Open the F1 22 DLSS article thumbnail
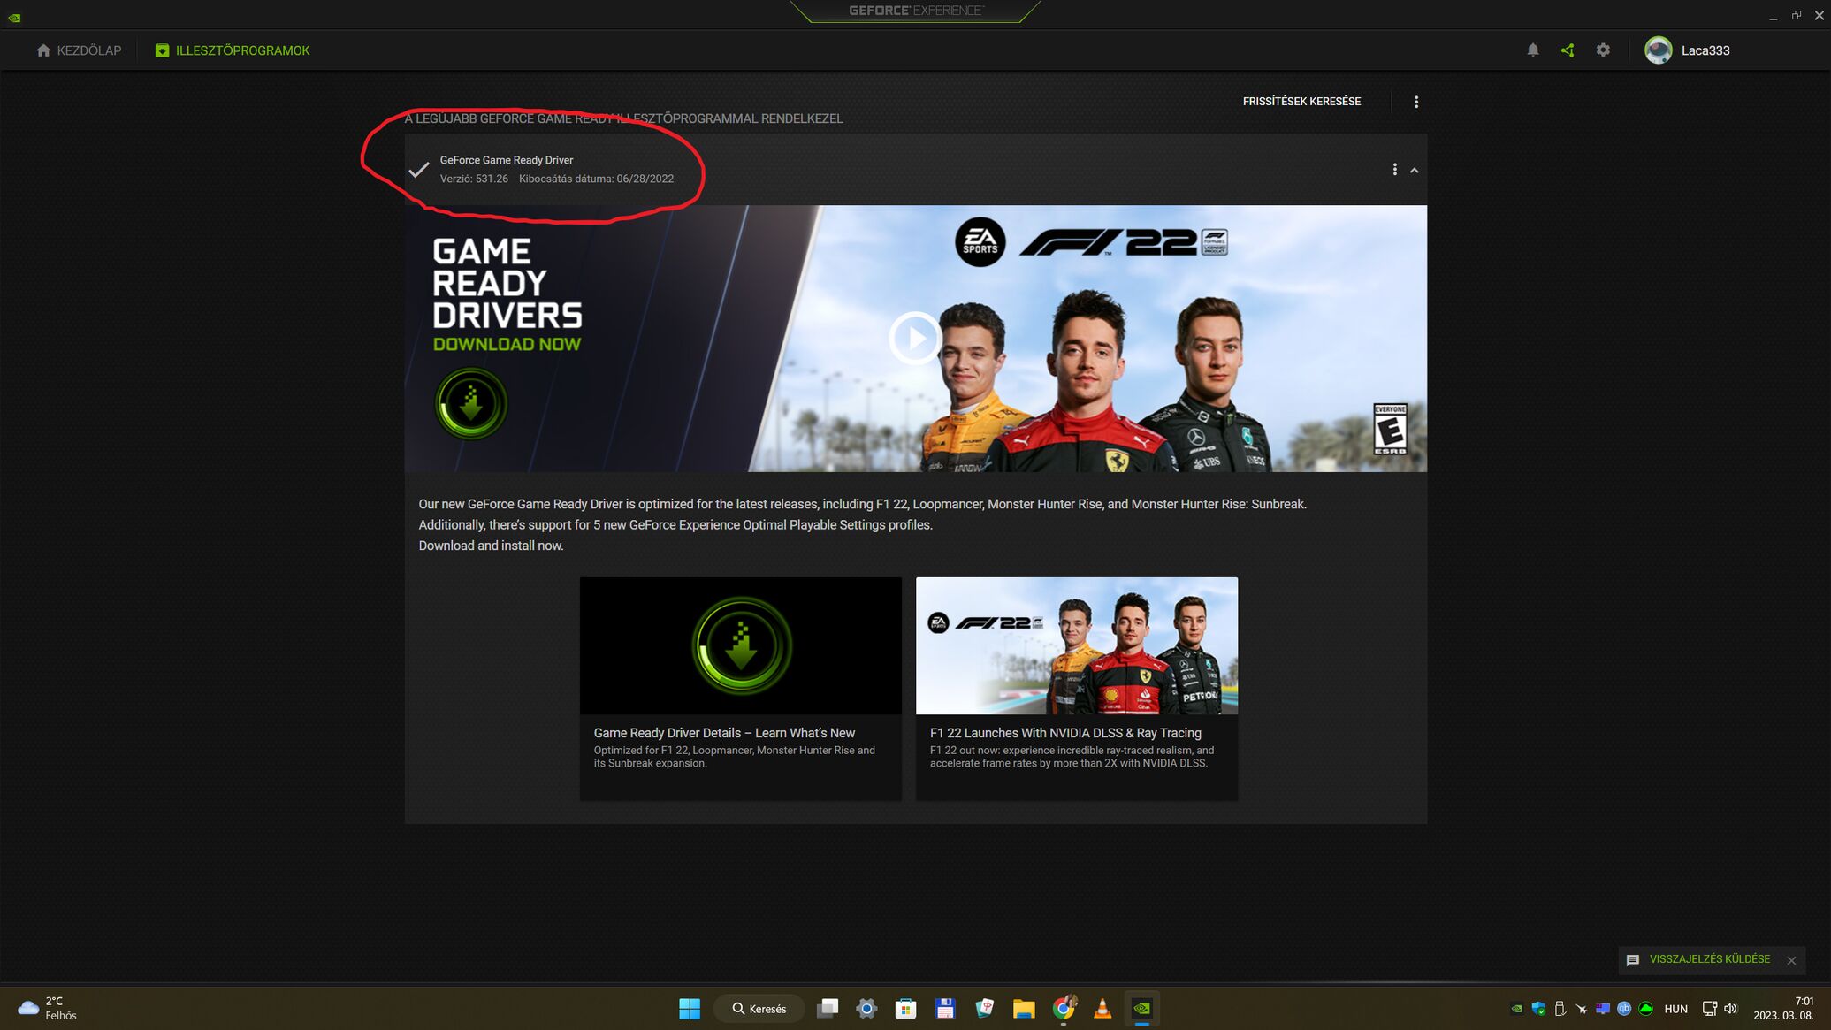This screenshot has height=1030, width=1831. (x=1077, y=646)
